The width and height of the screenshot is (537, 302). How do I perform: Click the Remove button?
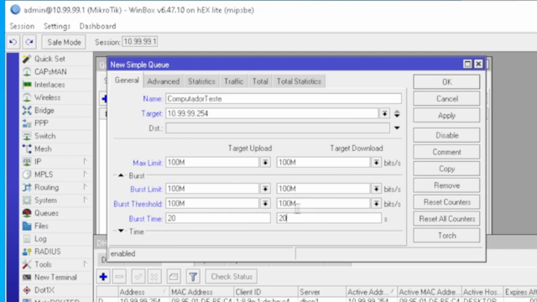pyautogui.click(x=446, y=185)
